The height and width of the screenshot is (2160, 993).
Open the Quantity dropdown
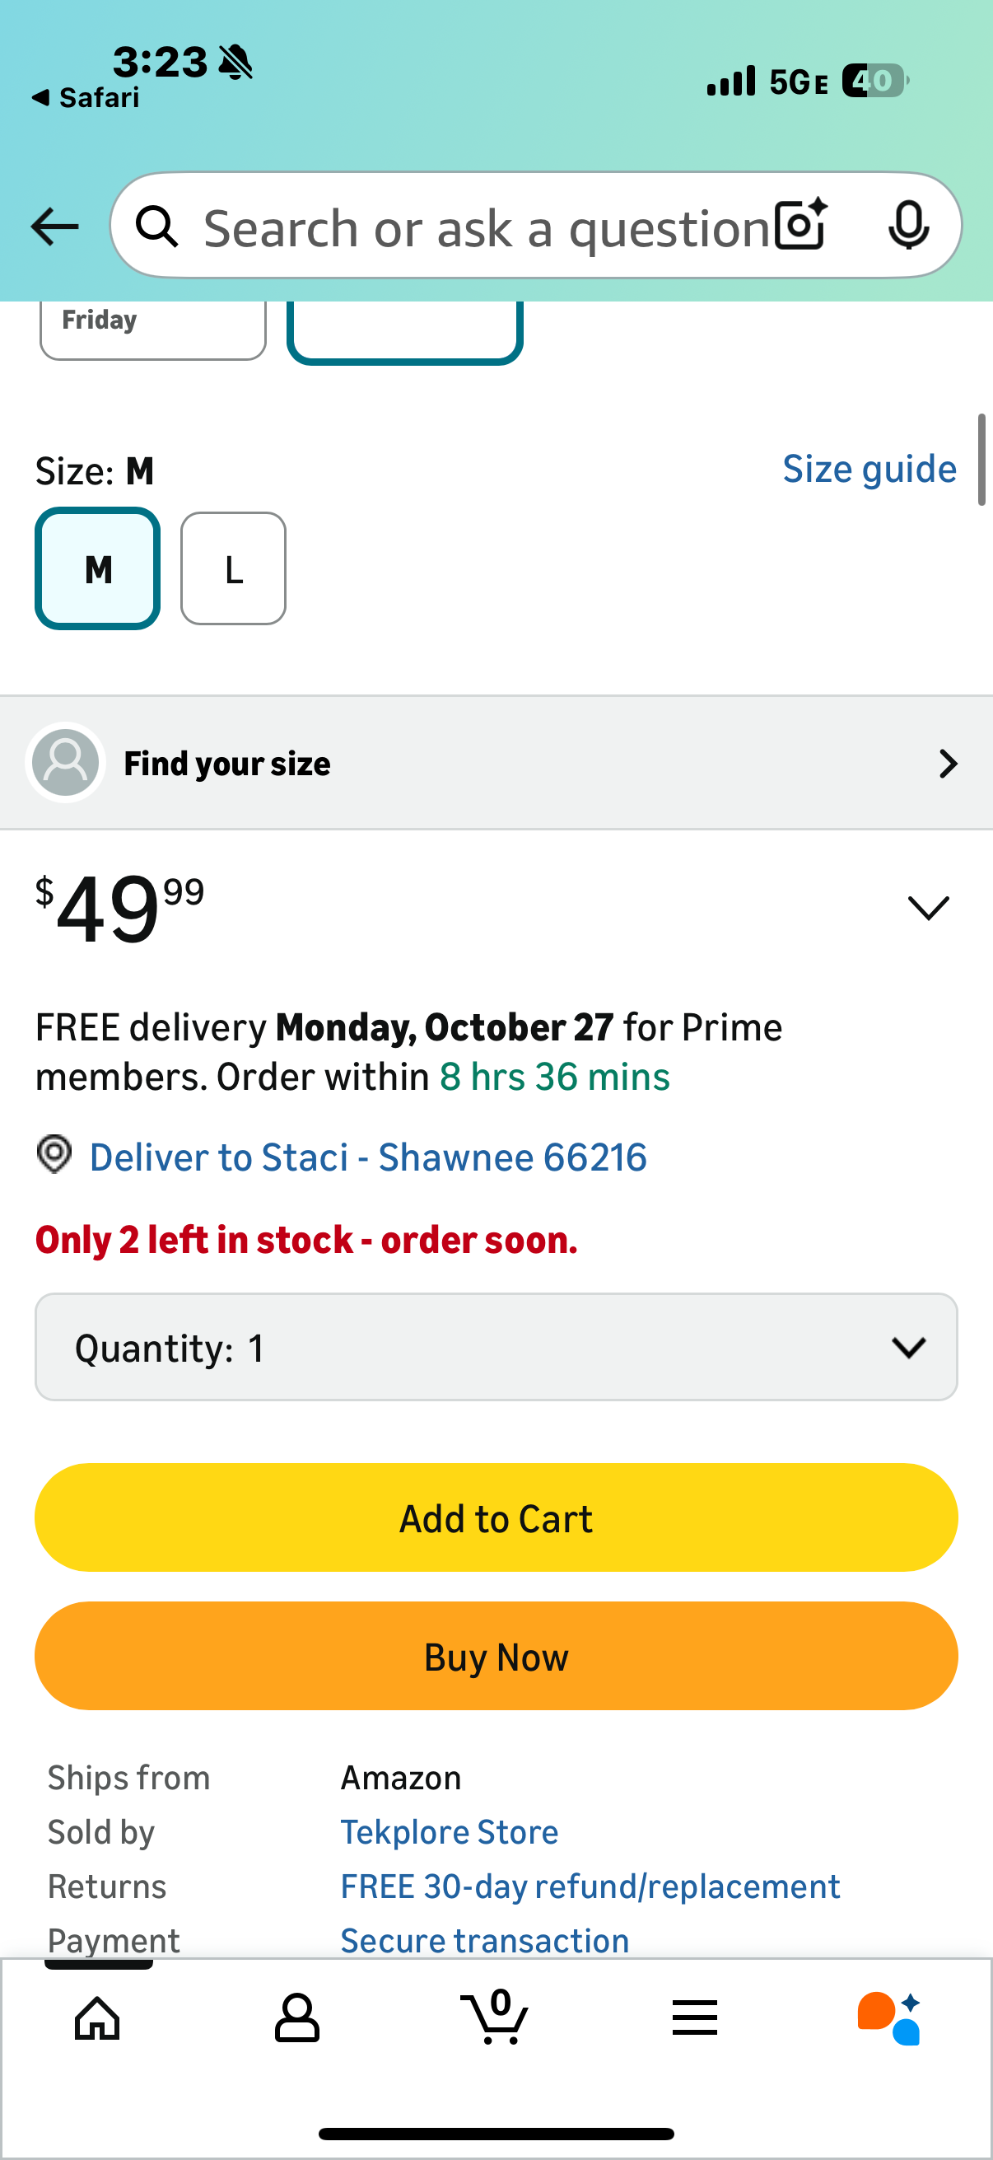click(x=496, y=1347)
